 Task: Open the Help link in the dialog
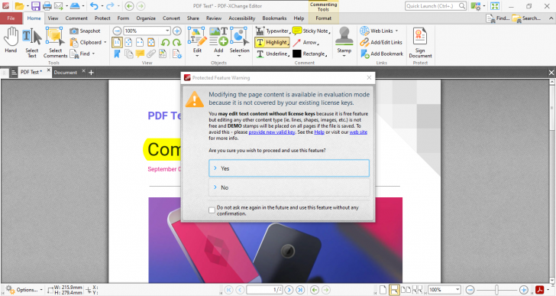pos(319,132)
